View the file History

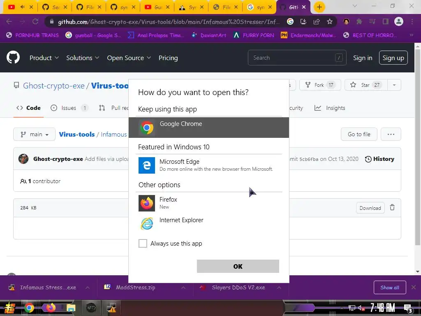point(379,159)
